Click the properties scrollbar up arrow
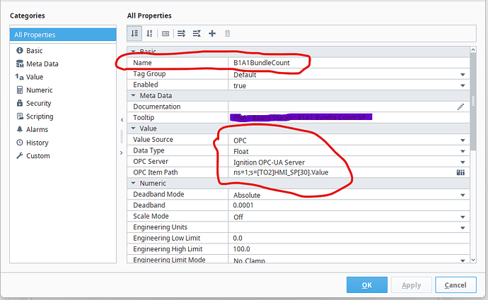 coord(473,49)
